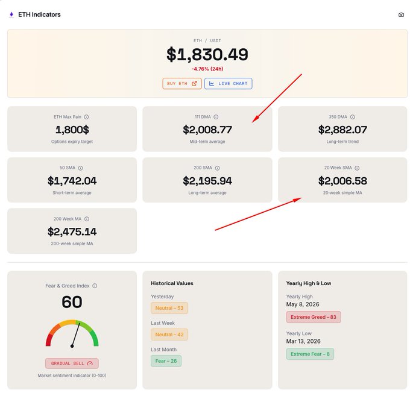Select the $1,742.04 50 SMA value
This screenshot has height=393, width=410.
click(x=72, y=181)
